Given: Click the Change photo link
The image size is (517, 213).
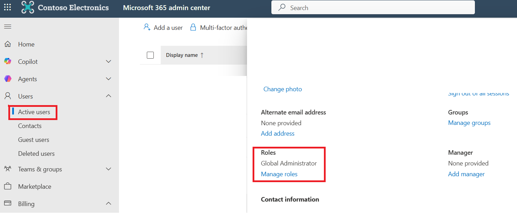Looking at the screenshot, I should (x=283, y=89).
